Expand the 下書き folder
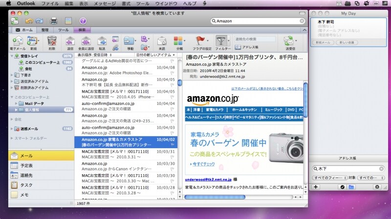Screen dimensions: 391x219 [12, 75]
